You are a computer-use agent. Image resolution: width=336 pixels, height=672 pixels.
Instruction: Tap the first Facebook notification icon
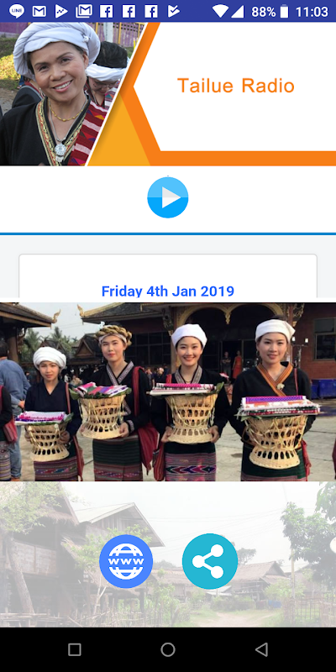point(107,11)
